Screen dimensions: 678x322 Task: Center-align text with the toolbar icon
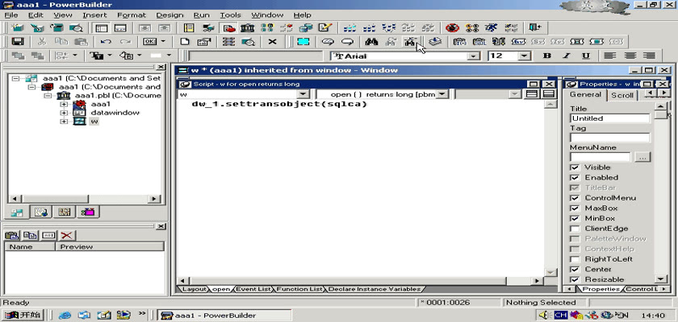630,56
